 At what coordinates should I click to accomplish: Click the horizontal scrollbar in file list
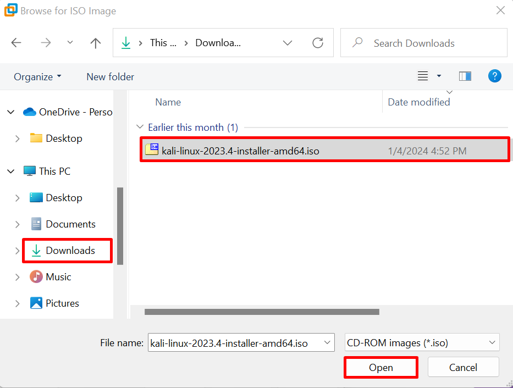tap(262, 312)
